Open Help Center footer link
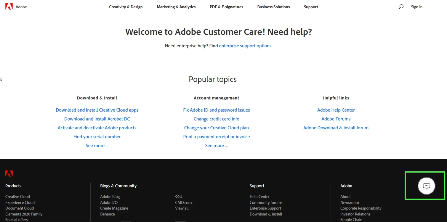This screenshot has width=447, height=222. (x=259, y=197)
